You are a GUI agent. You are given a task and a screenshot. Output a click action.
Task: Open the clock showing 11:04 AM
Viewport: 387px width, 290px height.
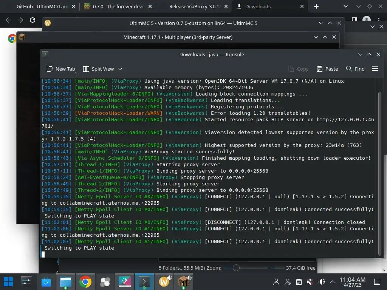[353, 282]
